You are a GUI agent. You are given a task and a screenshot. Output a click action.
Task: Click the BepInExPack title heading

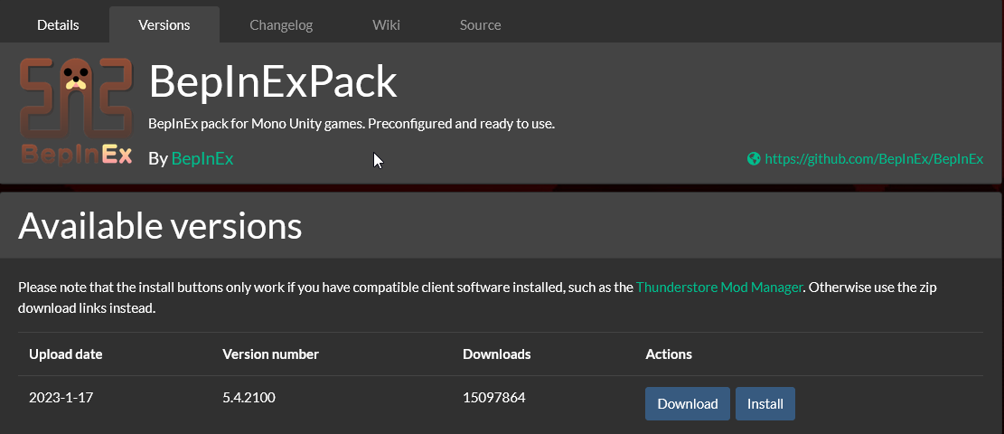pos(273,82)
